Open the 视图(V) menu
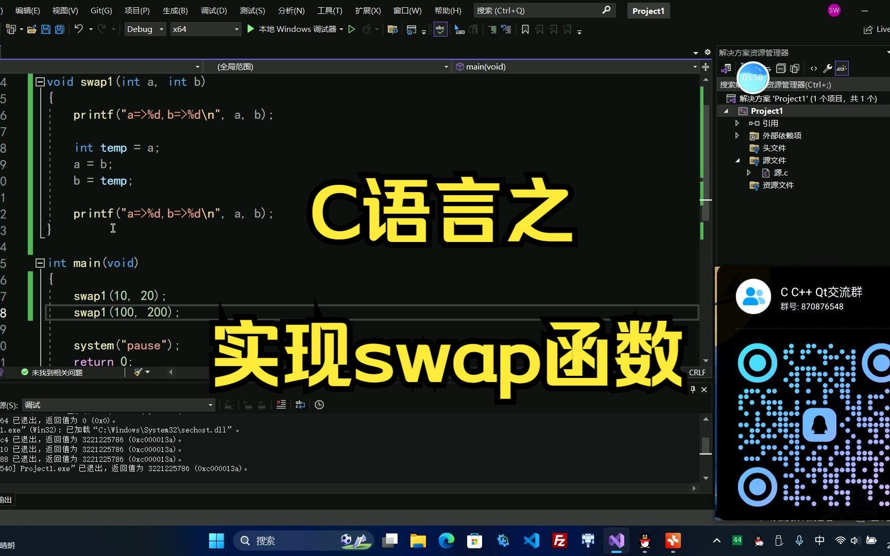Image resolution: width=890 pixels, height=556 pixels. pos(65,10)
